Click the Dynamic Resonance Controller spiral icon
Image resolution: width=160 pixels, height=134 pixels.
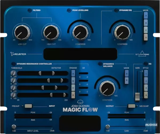(13, 64)
